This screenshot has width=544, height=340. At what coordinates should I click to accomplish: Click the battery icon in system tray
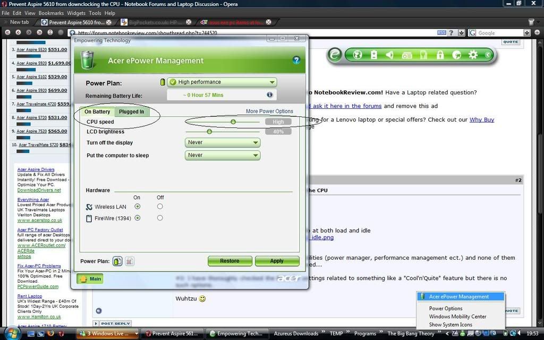[x=507, y=334]
